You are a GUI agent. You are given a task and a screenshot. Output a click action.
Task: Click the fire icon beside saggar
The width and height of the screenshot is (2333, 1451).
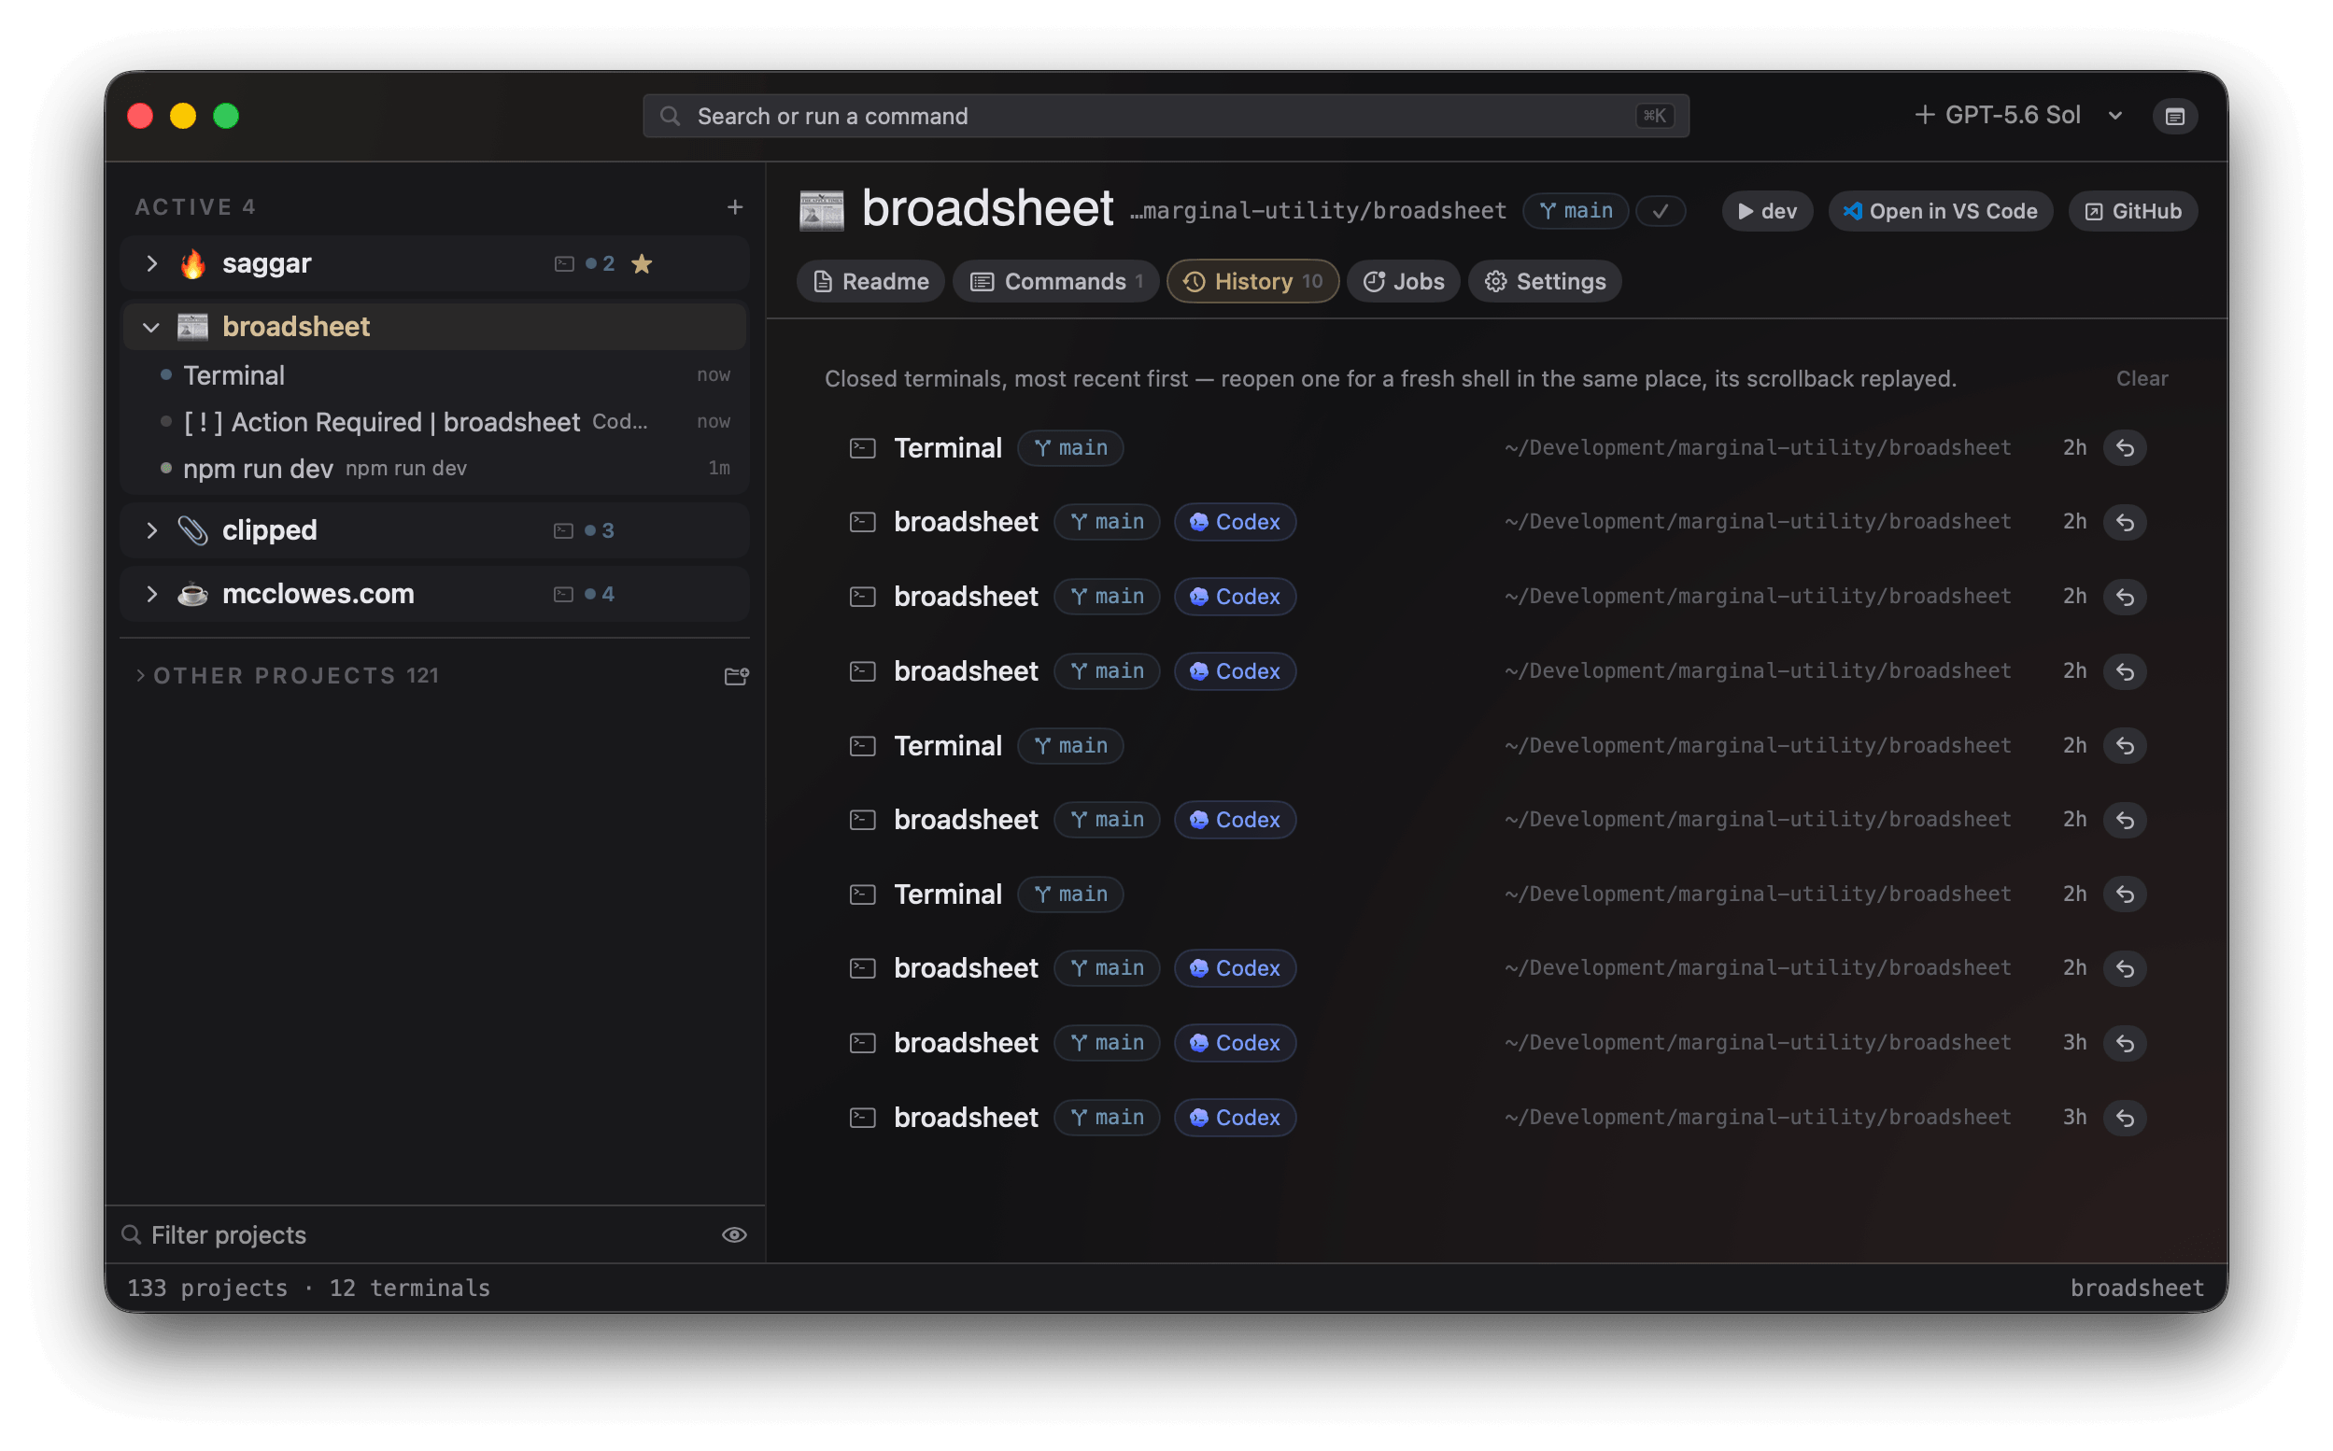click(193, 264)
